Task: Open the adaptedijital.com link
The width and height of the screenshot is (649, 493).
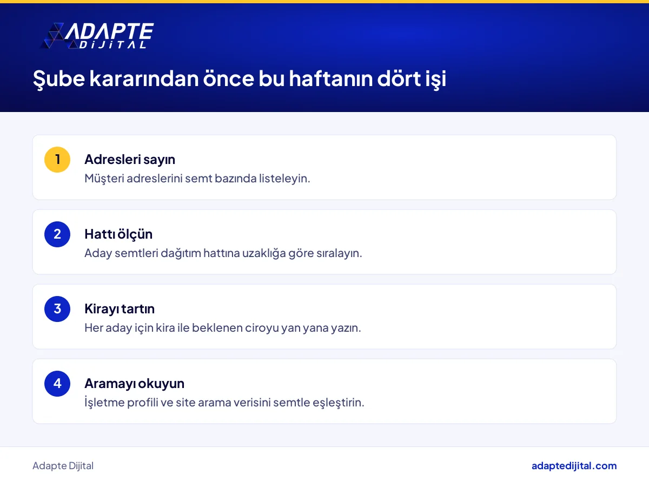Action: coord(574,466)
